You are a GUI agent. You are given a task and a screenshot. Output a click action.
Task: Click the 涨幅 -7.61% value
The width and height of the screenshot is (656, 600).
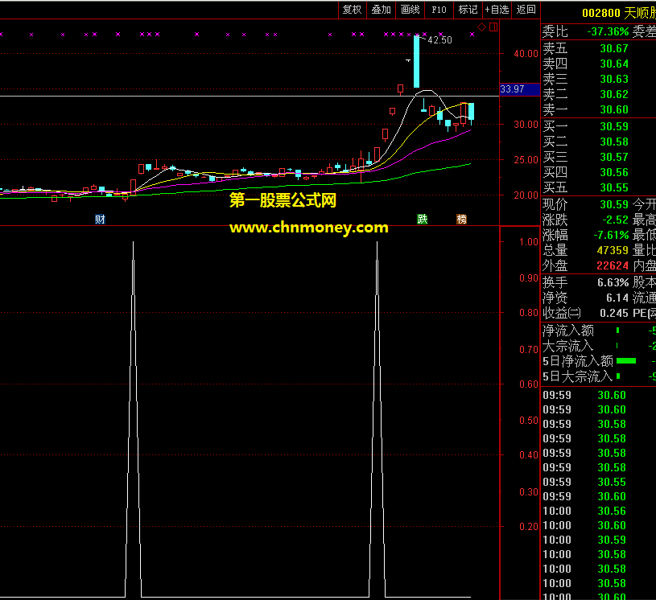click(x=611, y=236)
